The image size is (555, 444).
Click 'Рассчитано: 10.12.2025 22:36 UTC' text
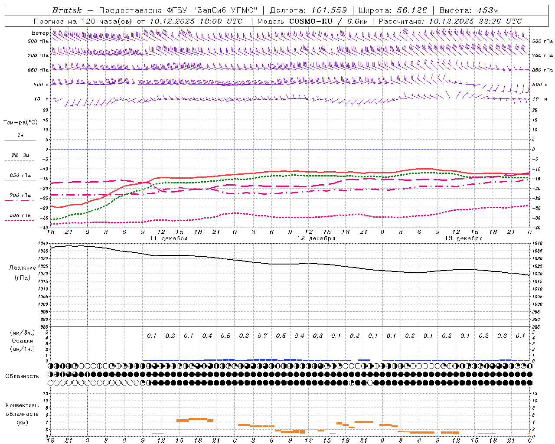click(450, 21)
